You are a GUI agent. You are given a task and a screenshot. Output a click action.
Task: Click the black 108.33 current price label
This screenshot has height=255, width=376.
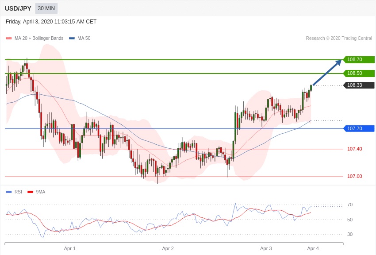(x=359, y=85)
